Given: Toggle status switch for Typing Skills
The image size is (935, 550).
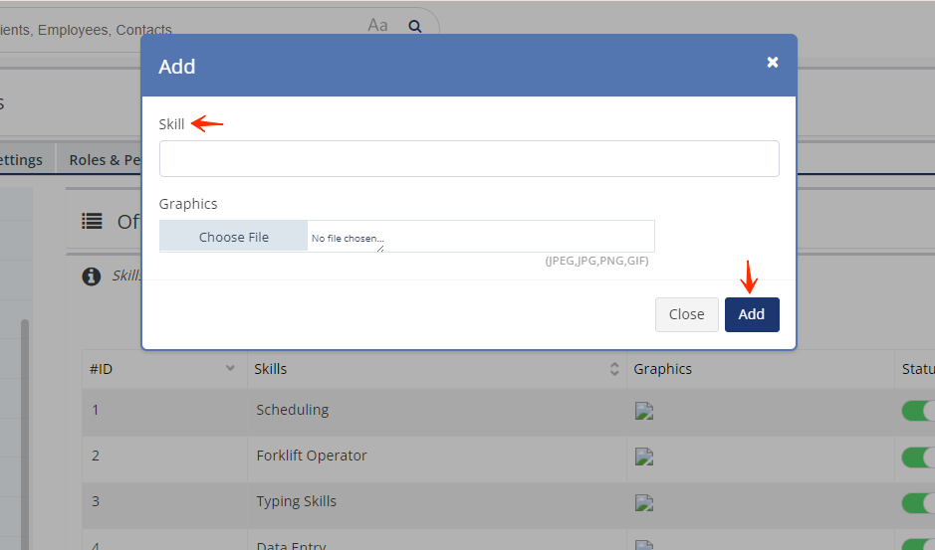Looking at the screenshot, I should [x=918, y=502].
